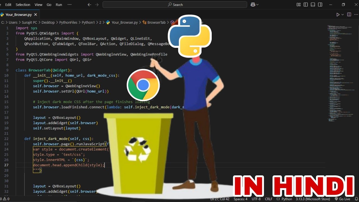This screenshot has height=202, width=359.
Task: Click 'self.browser.setUrl(QUrl(home_url))' line
Action: click(71, 91)
